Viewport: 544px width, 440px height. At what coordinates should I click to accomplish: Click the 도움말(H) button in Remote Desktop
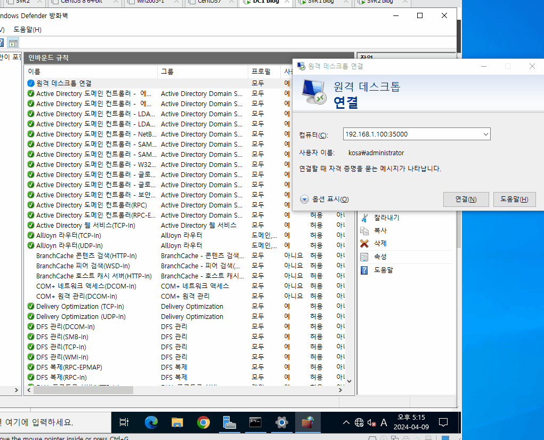click(514, 199)
